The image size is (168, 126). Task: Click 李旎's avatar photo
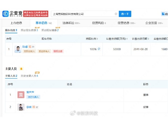(x=21, y=107)
